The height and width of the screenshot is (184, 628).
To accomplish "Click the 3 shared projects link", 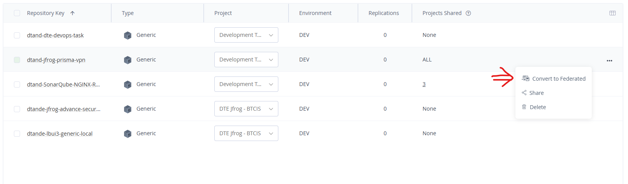I will point(424,84).
